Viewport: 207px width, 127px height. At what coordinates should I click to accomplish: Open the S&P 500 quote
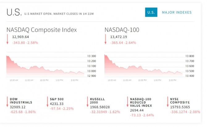point(57,99)
